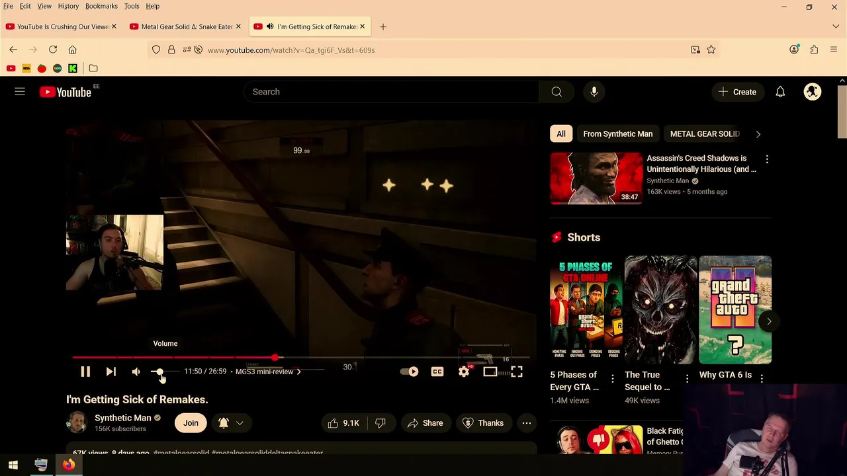This screenshot has width=847, height=476.
Task: Go to the YouTube home logo
Action: click(x=65, y=92)
